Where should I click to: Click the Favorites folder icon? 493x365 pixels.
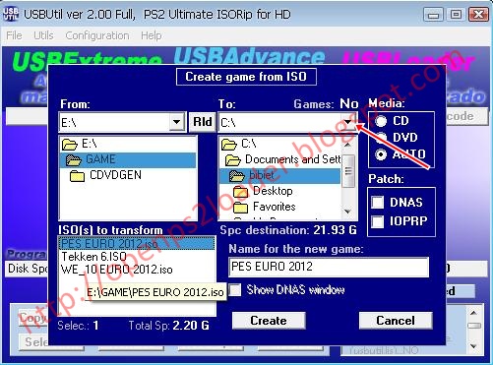tap(241, 208)
